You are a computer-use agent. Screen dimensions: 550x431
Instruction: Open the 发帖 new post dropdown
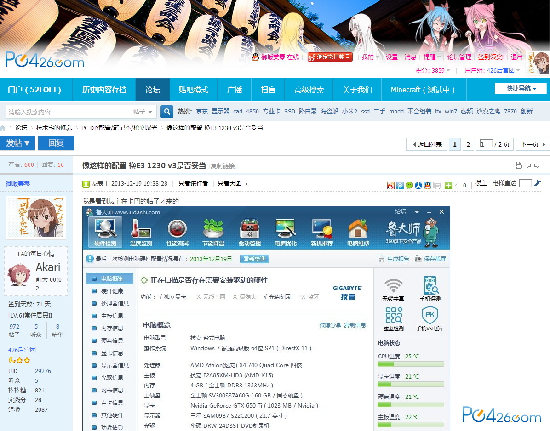pyautogui.click(x=17, y=143)
